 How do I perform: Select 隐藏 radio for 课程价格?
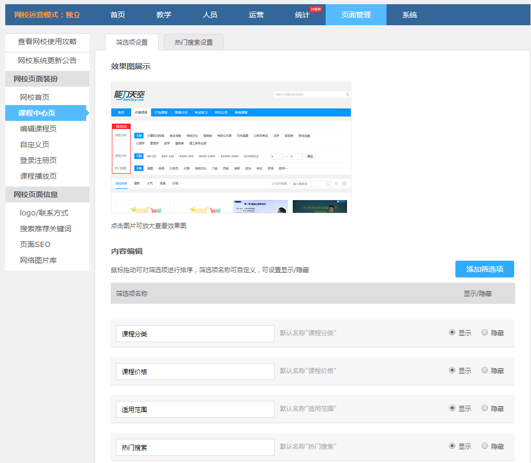coord(485,371)
